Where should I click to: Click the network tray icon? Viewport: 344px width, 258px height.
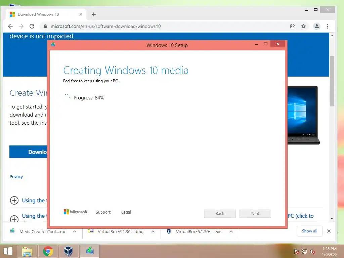coord(304,251)
